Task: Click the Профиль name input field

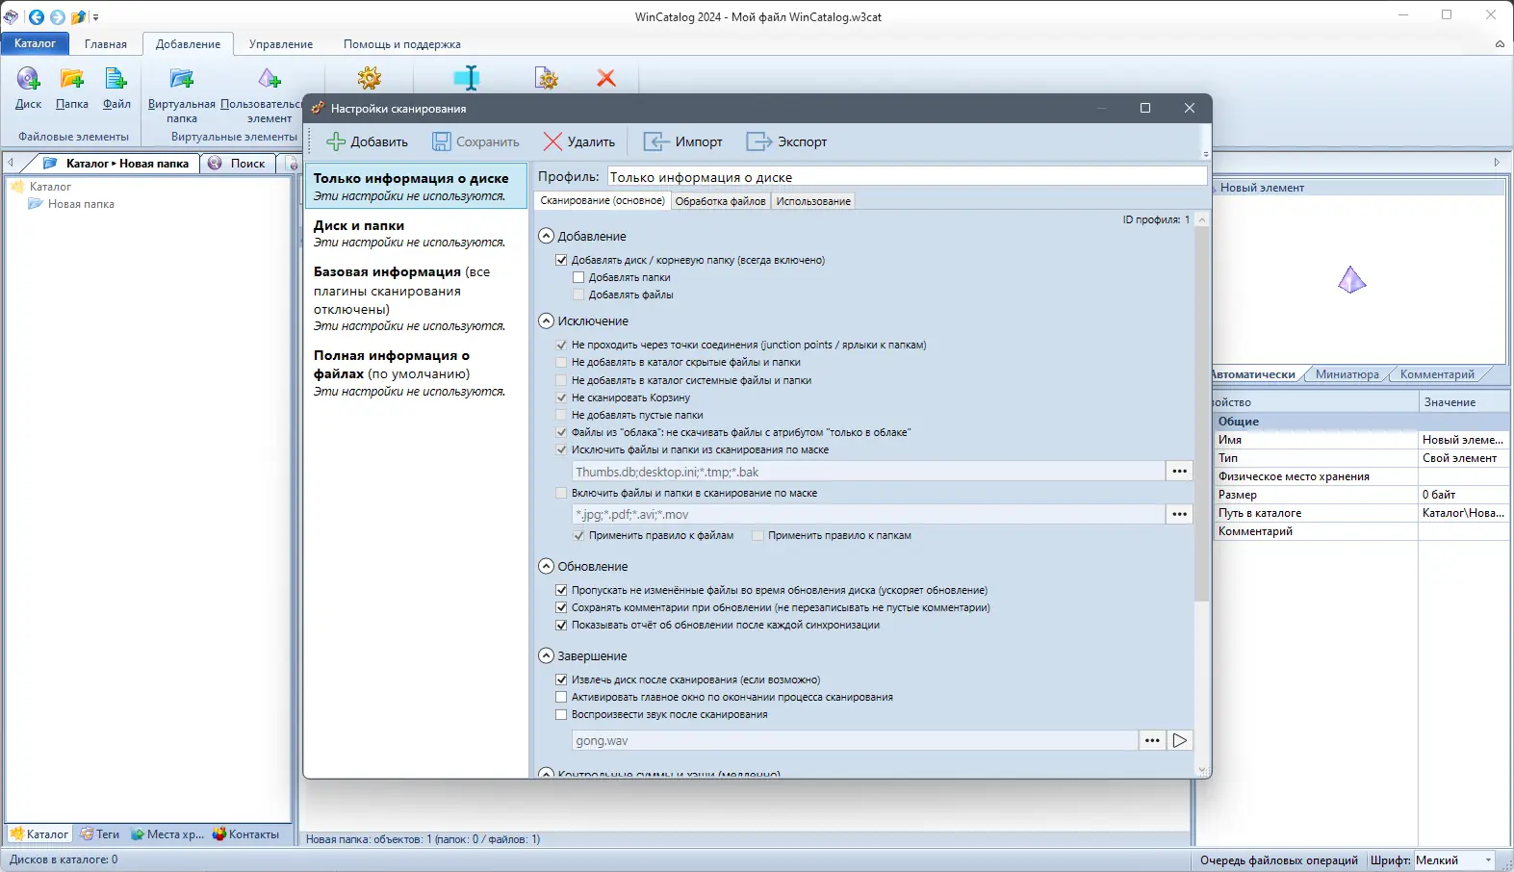Action: (x=907, y=177)
